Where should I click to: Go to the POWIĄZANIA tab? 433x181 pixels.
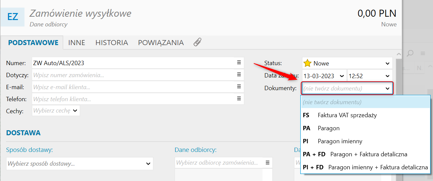click(x=161, y=42)
